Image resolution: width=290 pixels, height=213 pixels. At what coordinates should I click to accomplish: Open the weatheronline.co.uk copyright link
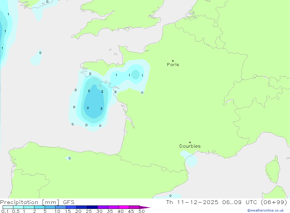[x=266, y=210]
